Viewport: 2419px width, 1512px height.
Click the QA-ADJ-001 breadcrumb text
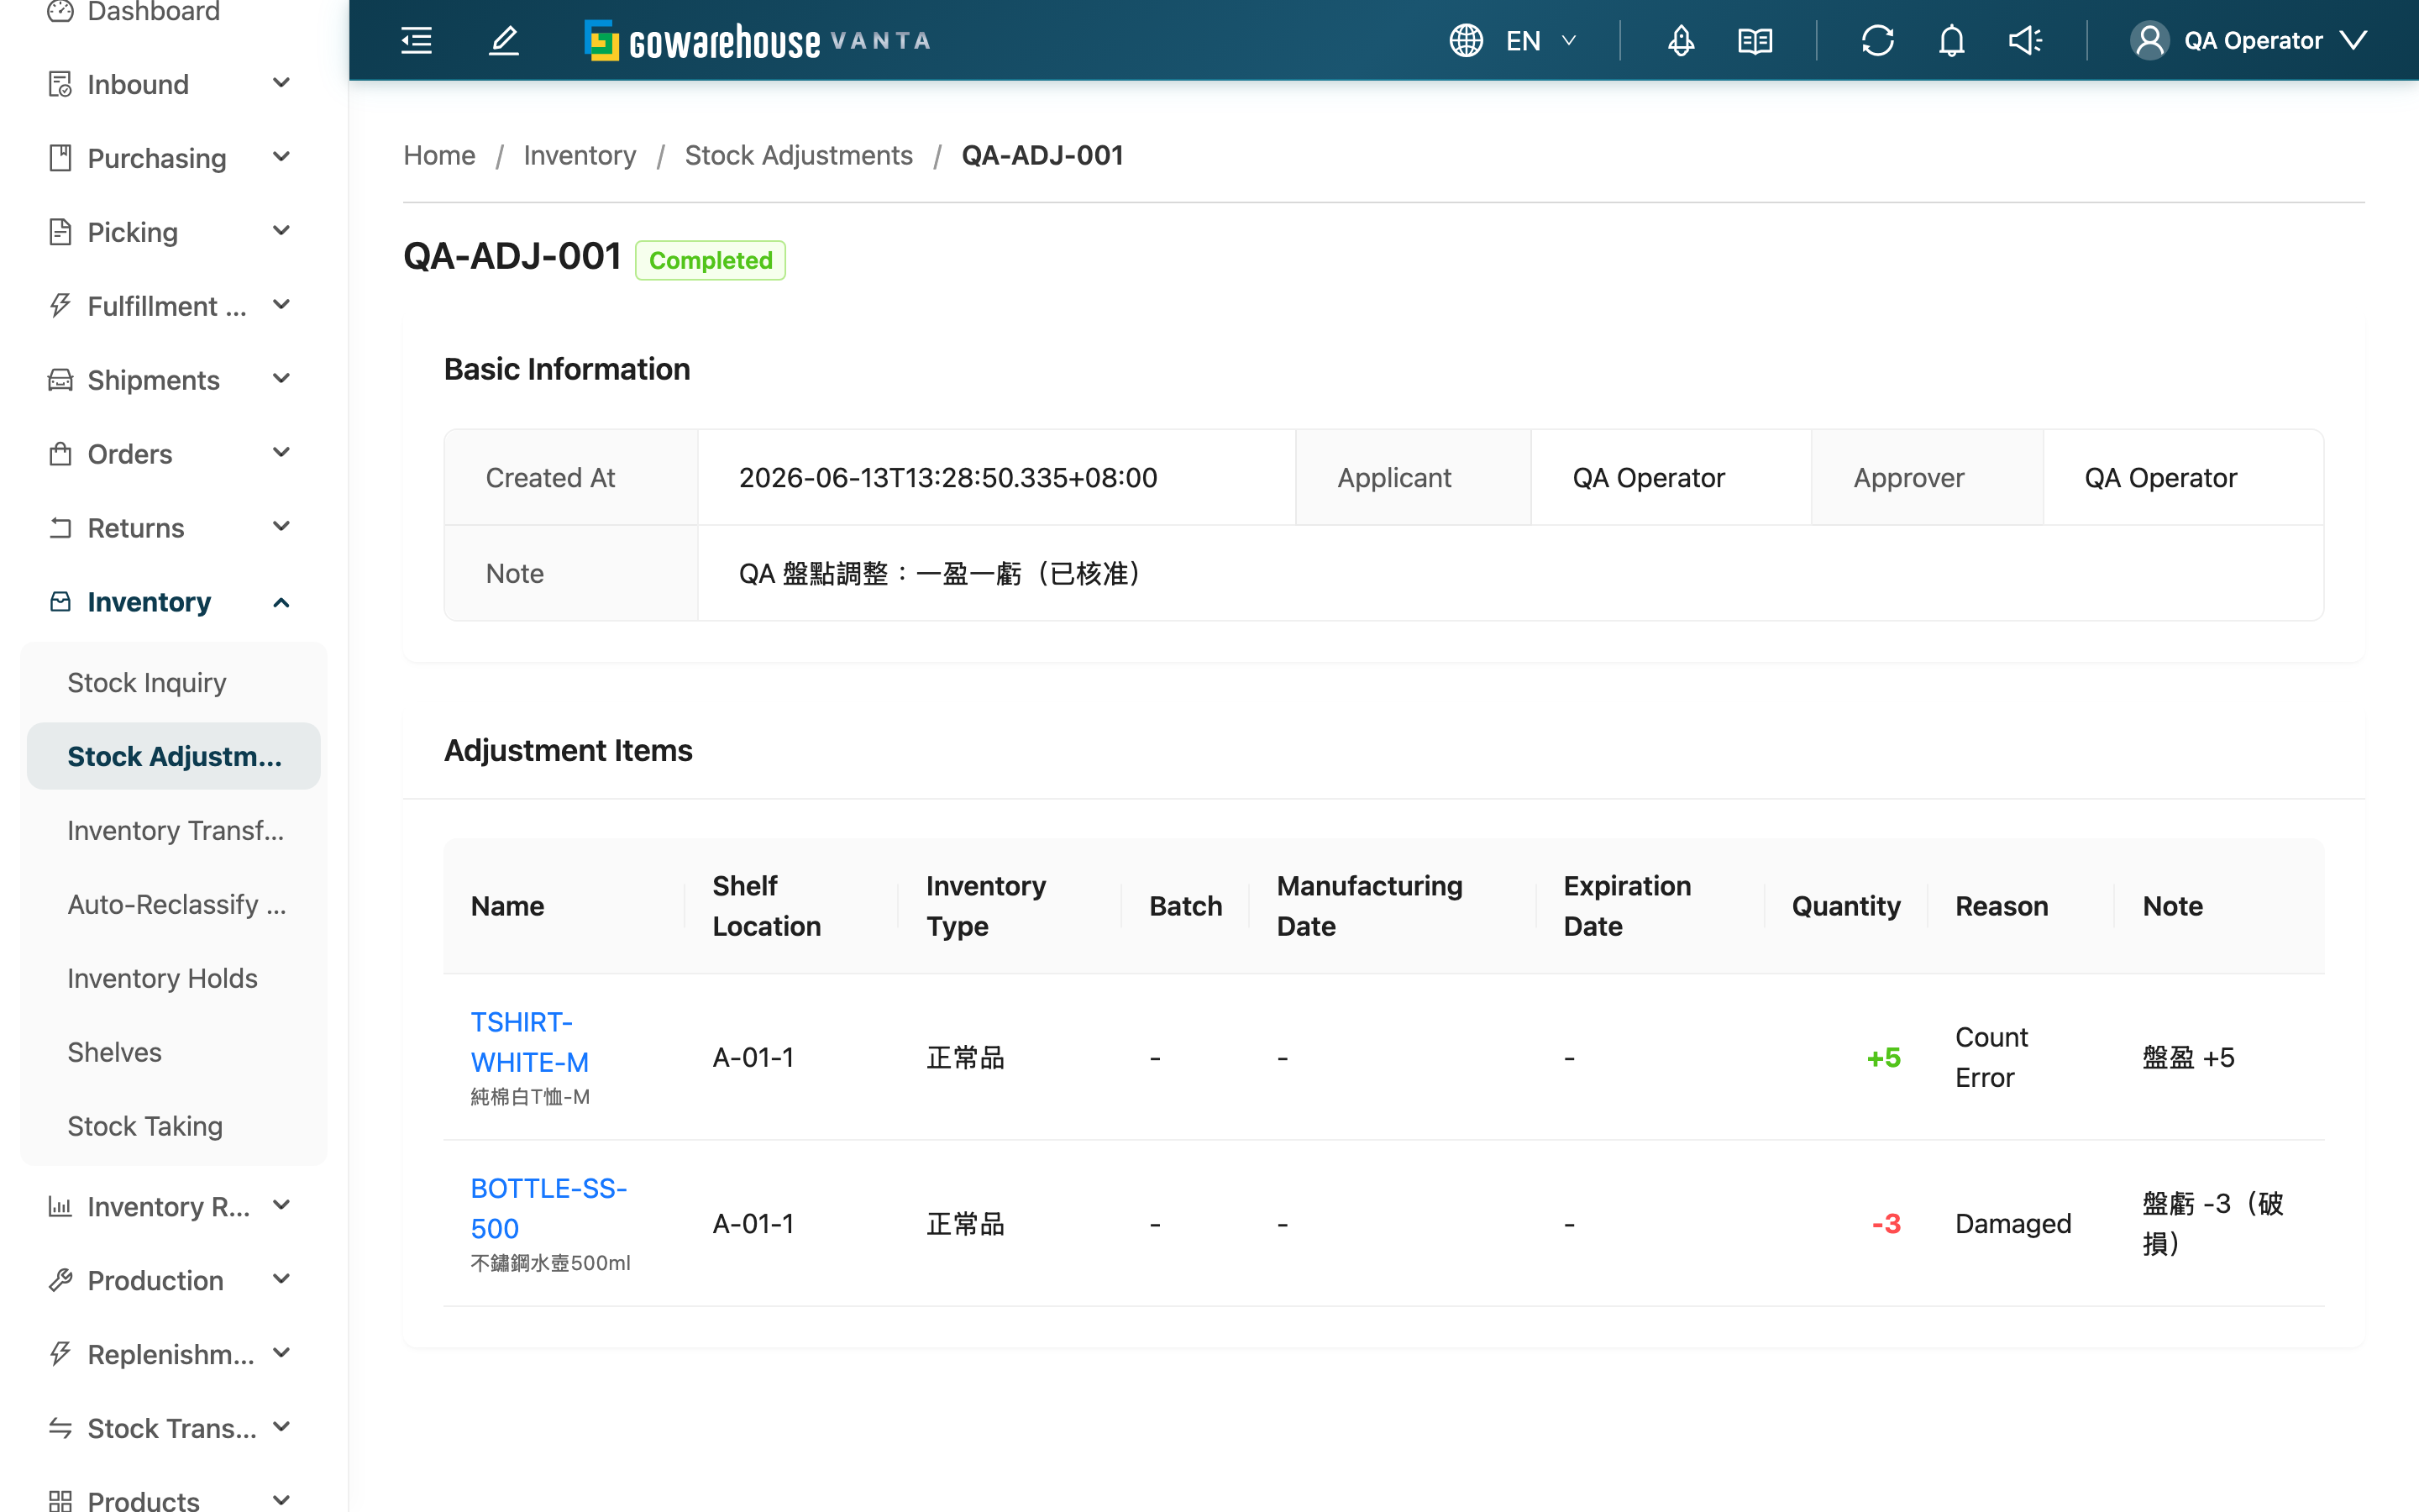point(1042,155)
